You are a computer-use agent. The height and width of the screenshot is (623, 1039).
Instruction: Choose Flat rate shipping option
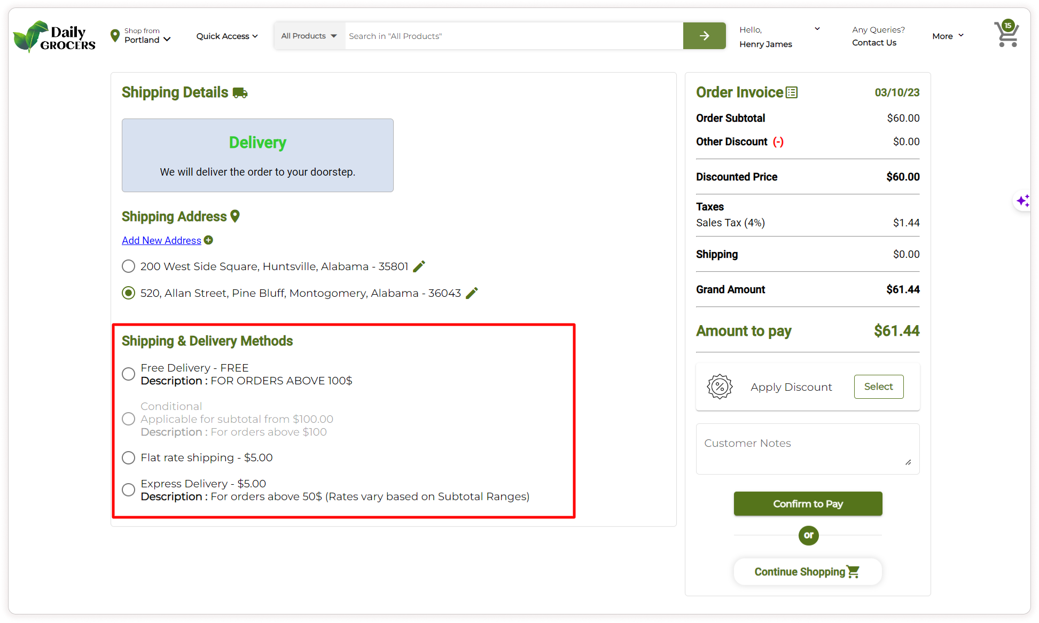[x=128, y=458]
